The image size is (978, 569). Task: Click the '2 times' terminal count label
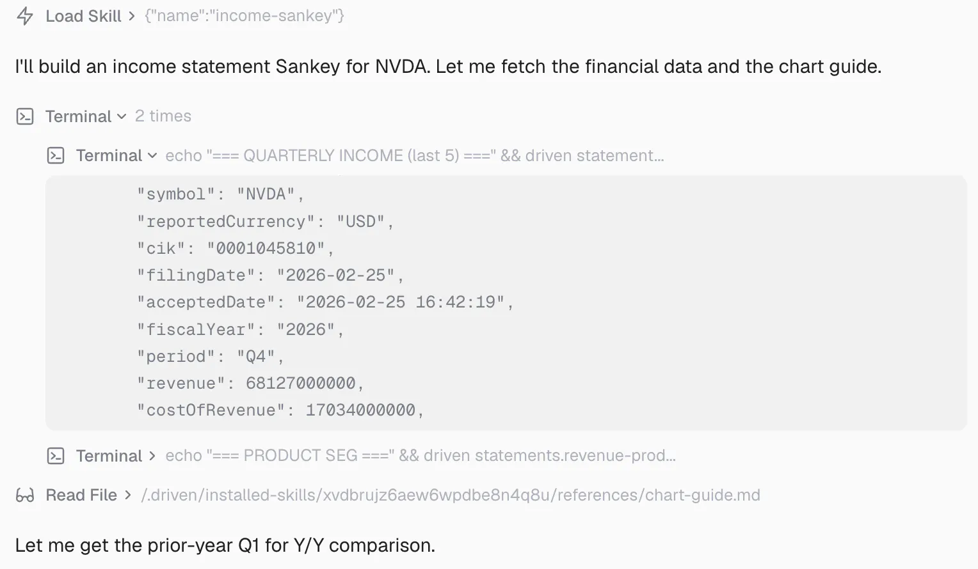pyautogui.click(x=163, y=116)
